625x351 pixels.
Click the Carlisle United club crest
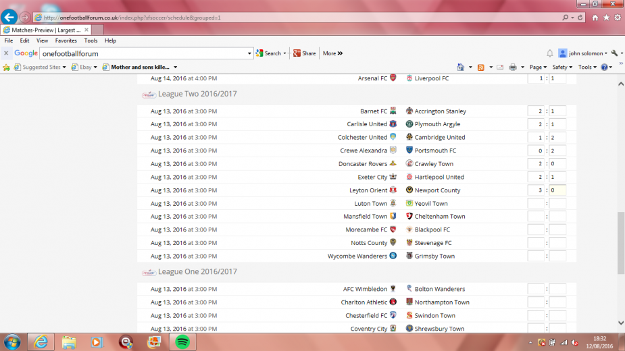[x=393, y=124]
